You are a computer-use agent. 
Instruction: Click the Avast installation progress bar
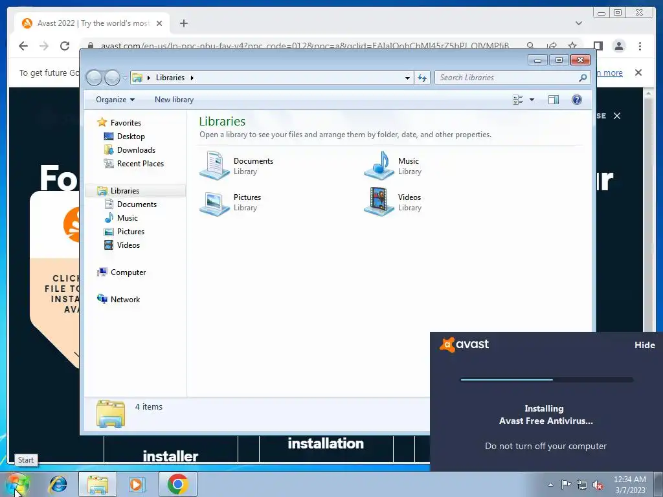tap(546, 379)
